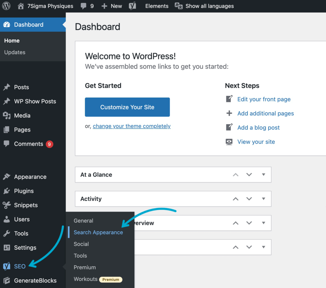326x288 pixels.
Task: Click the Add a blog post link
Action: (x=259, y=127)
